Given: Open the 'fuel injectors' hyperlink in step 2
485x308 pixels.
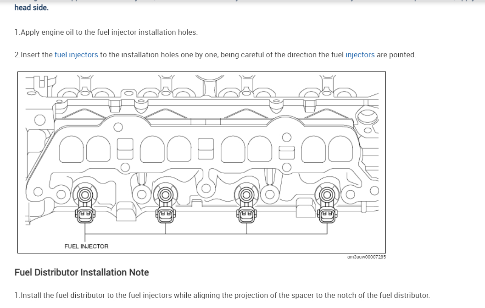Looking at the screenshot, I should pyautogui.click(x=76, y=55).
